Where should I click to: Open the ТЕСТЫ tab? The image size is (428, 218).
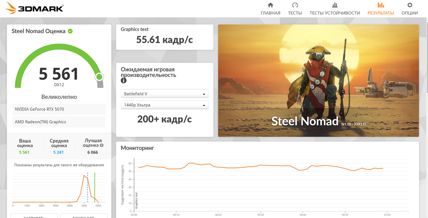(295, 13)
